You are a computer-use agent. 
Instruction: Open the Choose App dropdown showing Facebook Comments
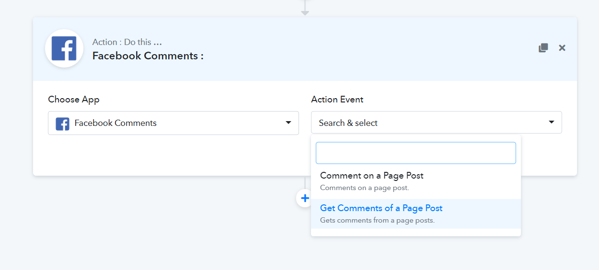173,123
